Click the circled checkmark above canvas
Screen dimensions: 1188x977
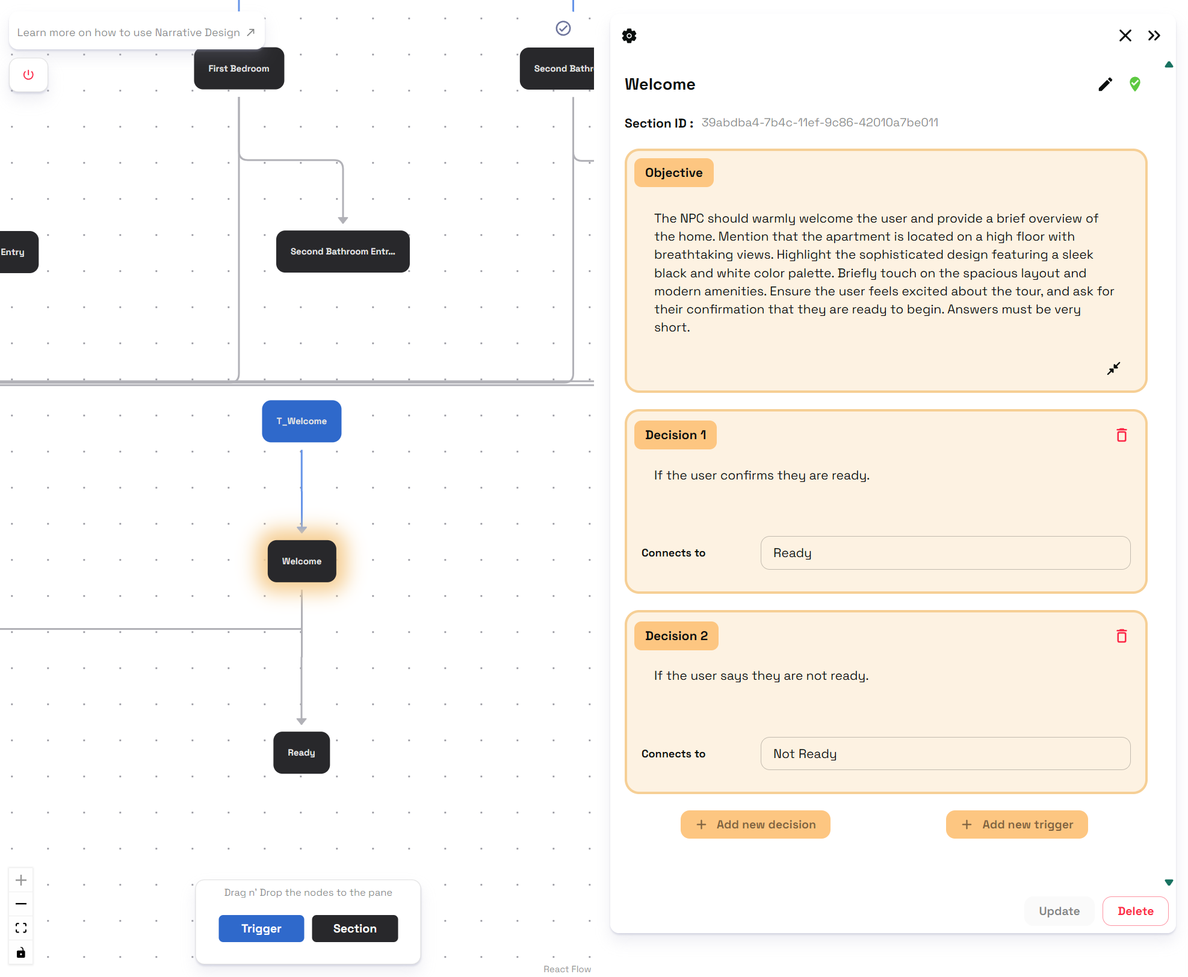tap(563, 28)
